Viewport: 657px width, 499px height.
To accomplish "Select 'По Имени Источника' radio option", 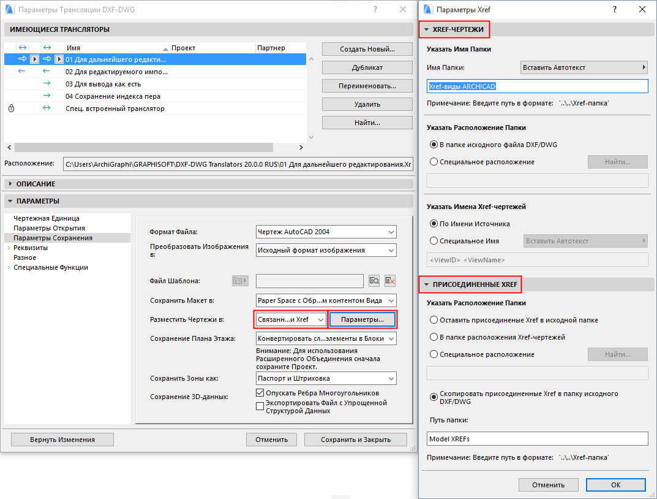I will tap(434, 224).
